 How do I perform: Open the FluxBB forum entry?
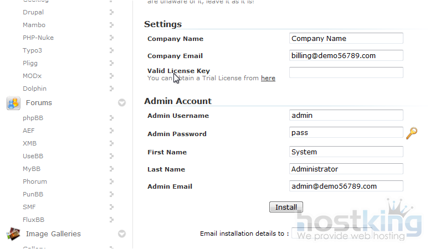(33, 220)
